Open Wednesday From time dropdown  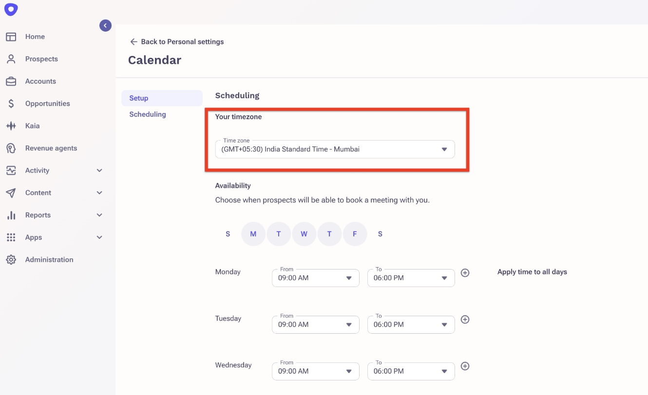point(315,371)
